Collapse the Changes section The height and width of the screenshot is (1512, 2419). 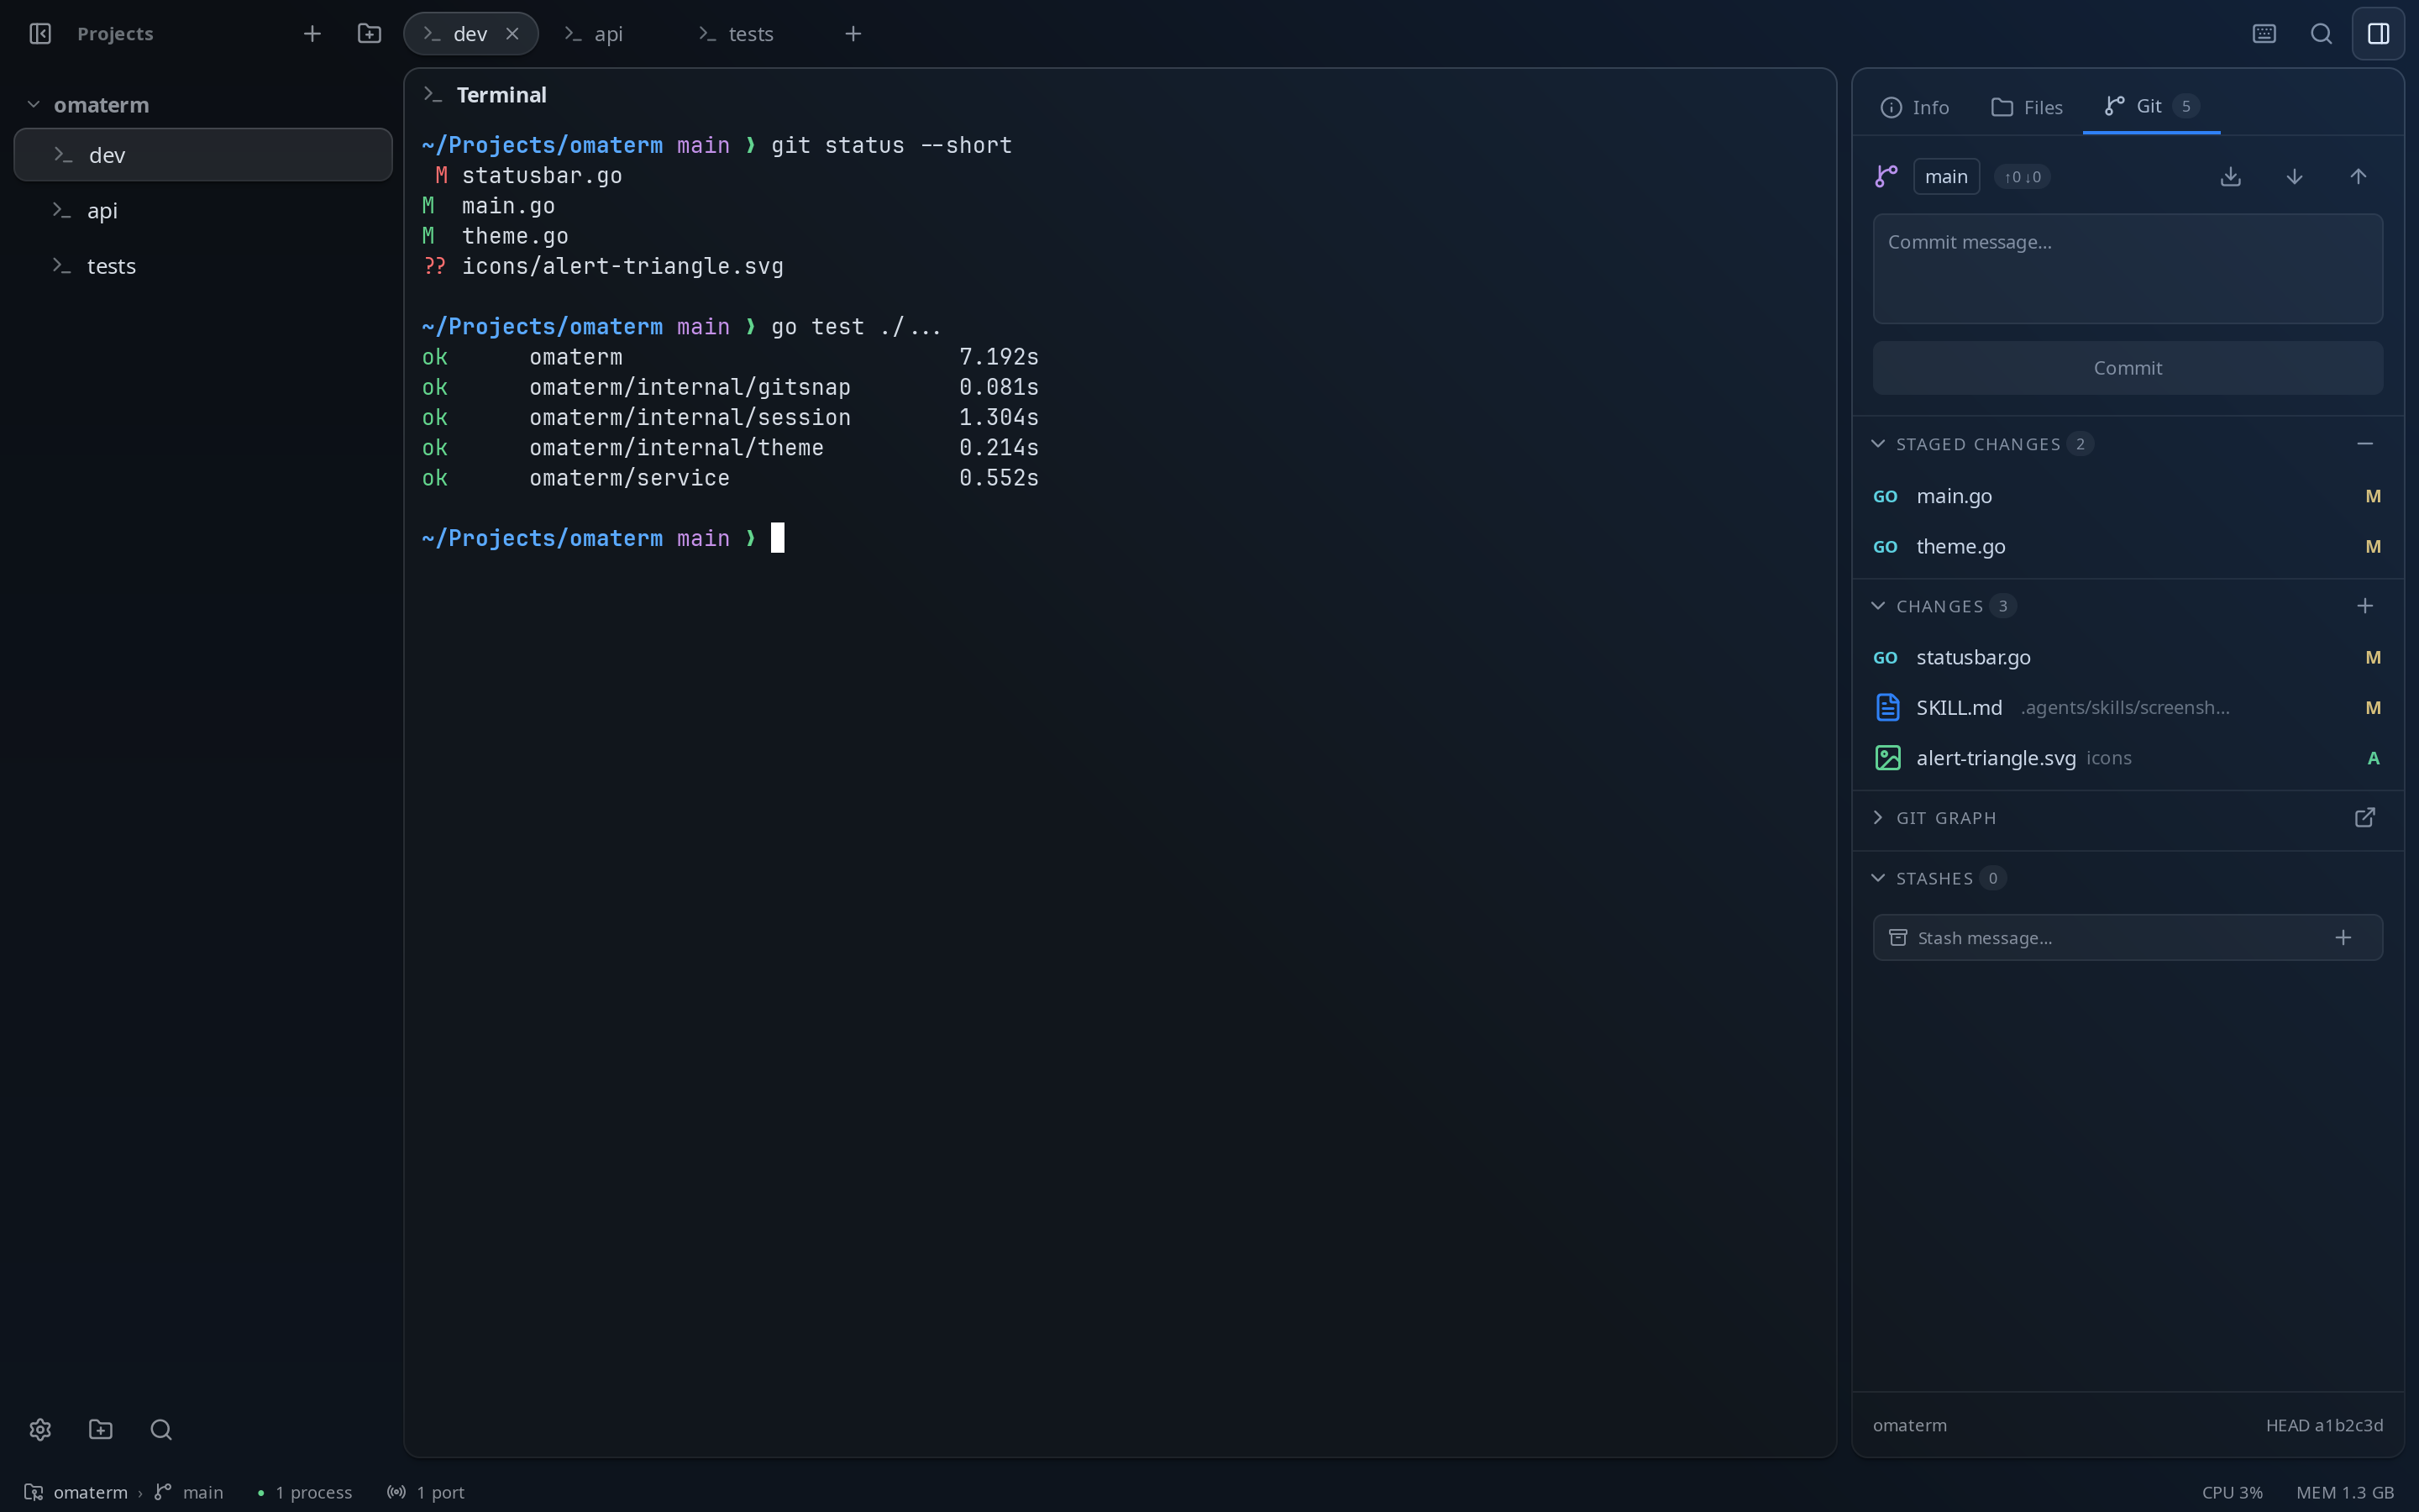click(1878, 606)
